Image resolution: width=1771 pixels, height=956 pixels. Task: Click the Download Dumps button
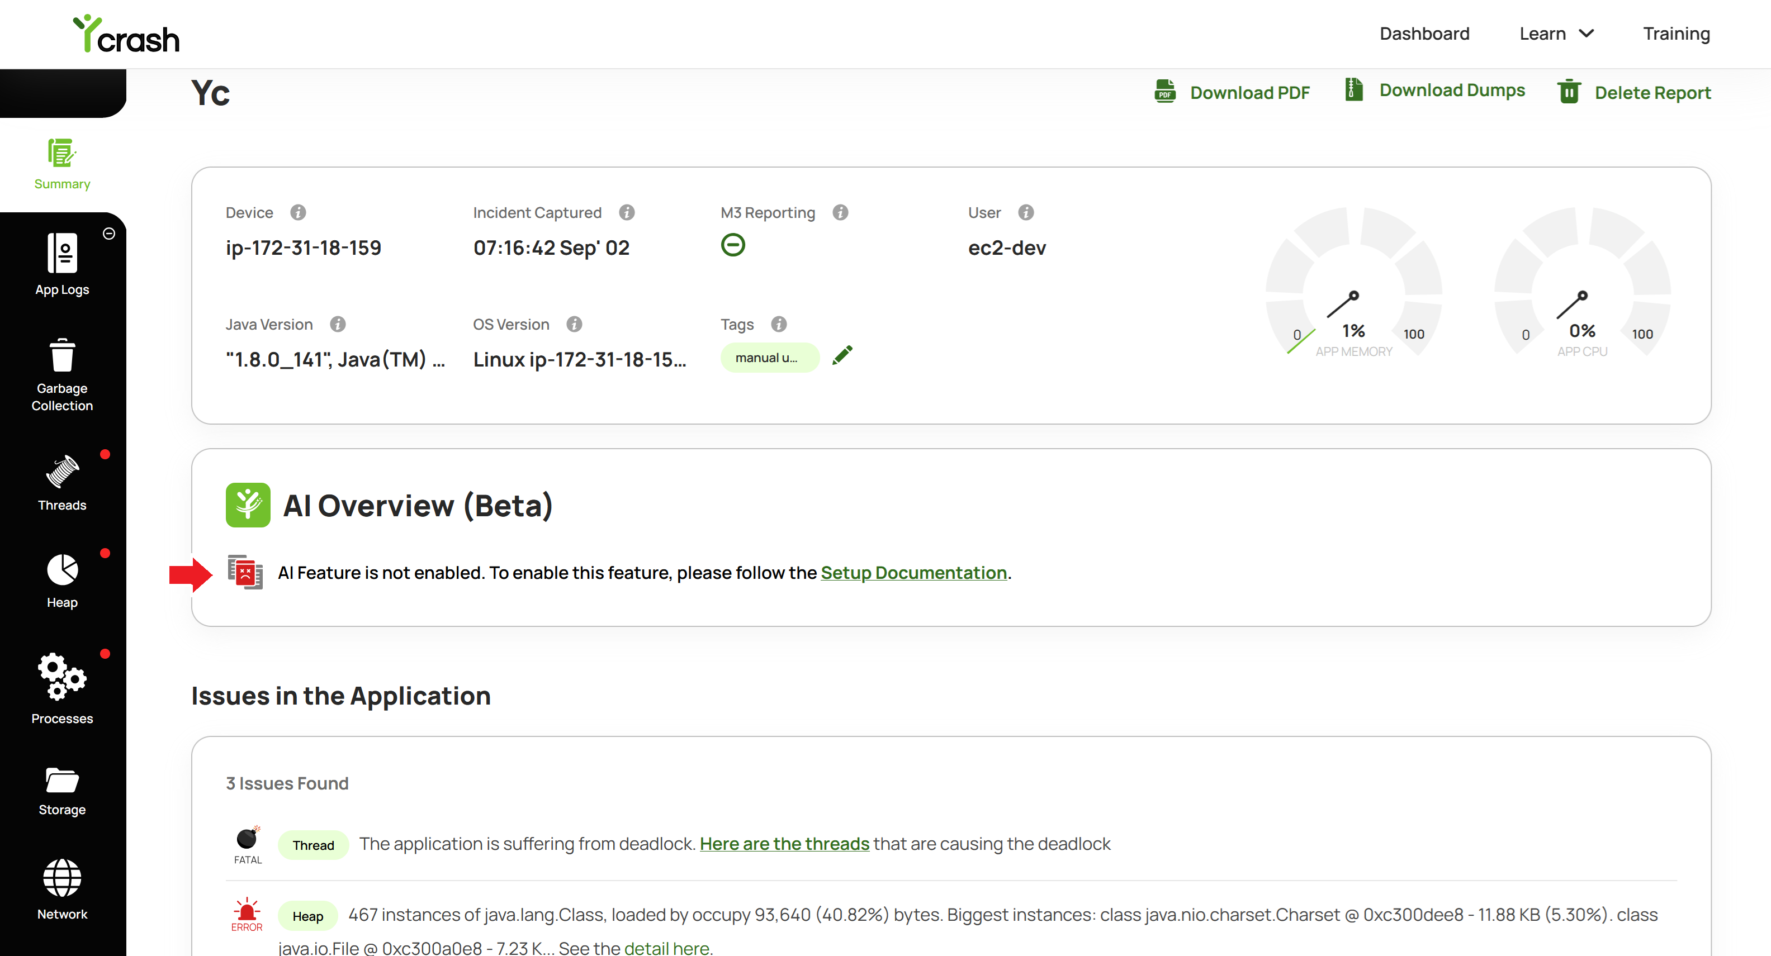coord(1434,90)
